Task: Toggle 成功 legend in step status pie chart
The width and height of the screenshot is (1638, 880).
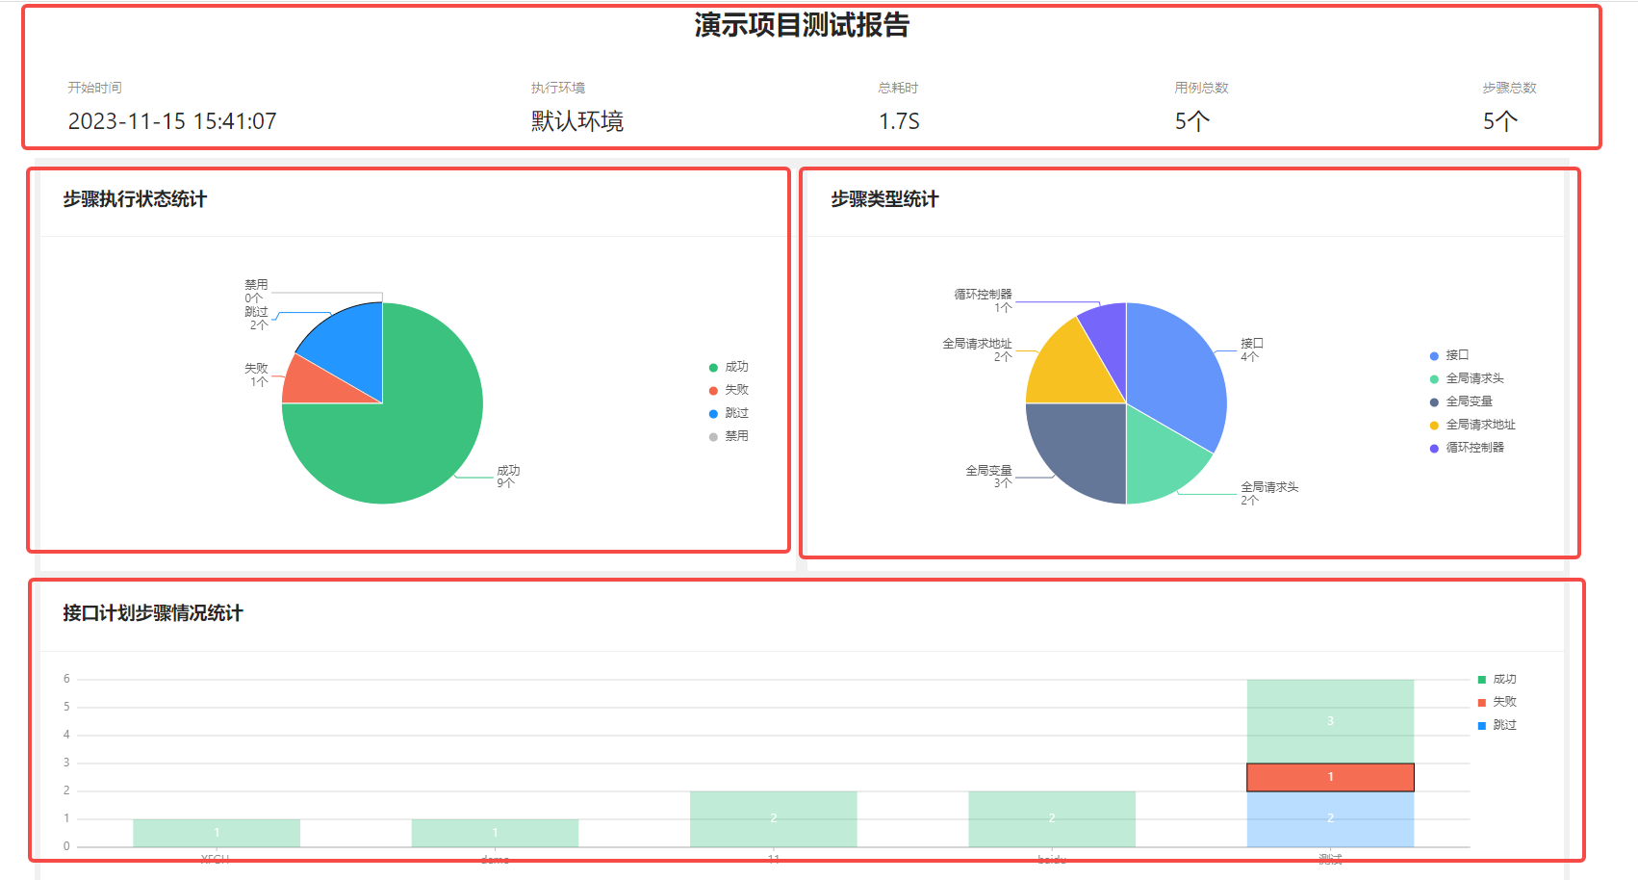Action: click(729, 367)
